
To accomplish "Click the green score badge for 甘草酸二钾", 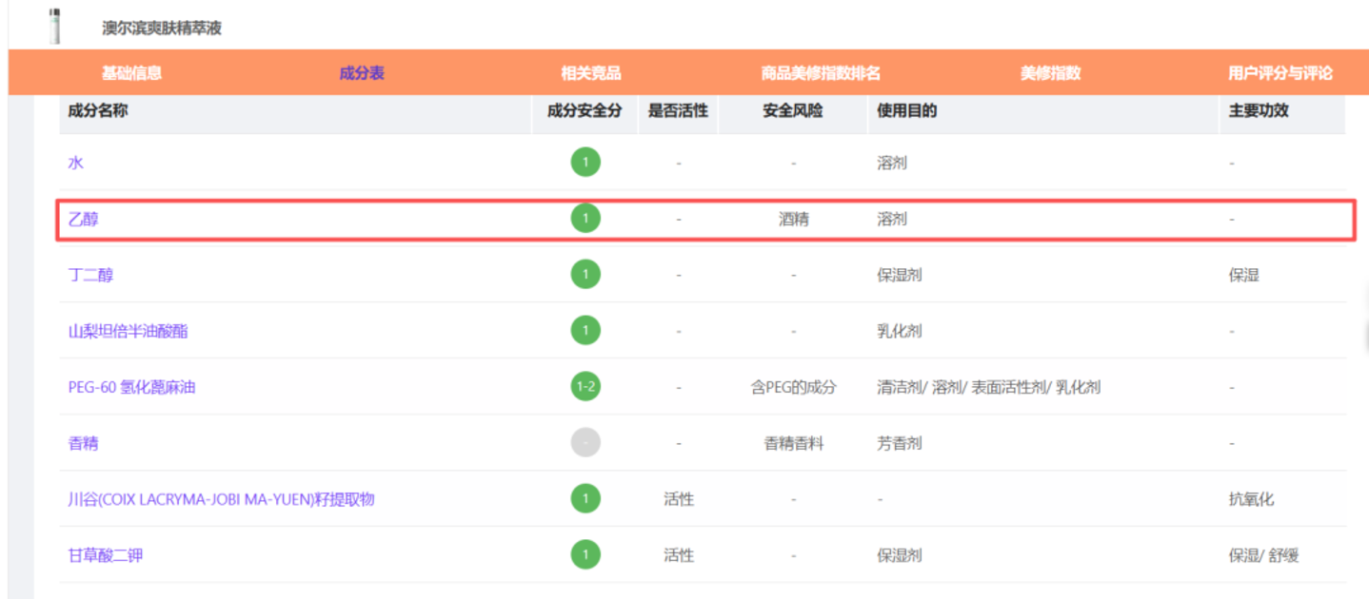I will click(x=585, y=555).
